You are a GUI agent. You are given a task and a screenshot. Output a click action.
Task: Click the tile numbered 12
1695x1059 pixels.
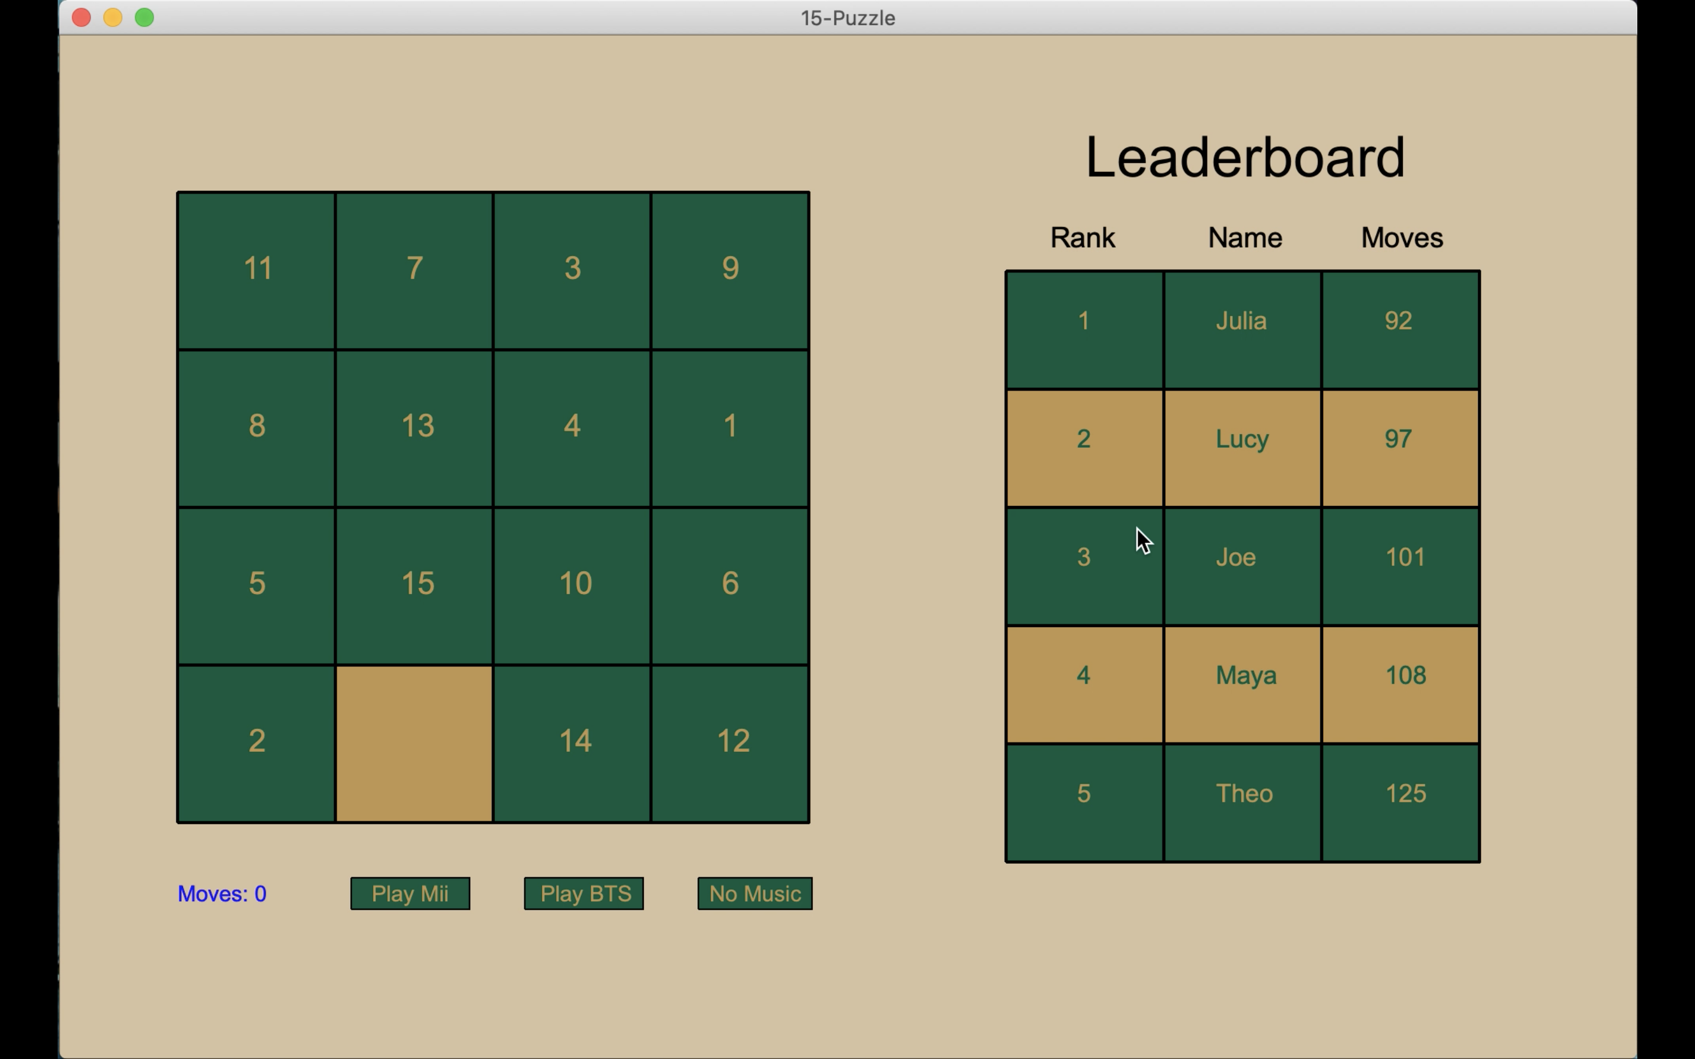point(730,743)
